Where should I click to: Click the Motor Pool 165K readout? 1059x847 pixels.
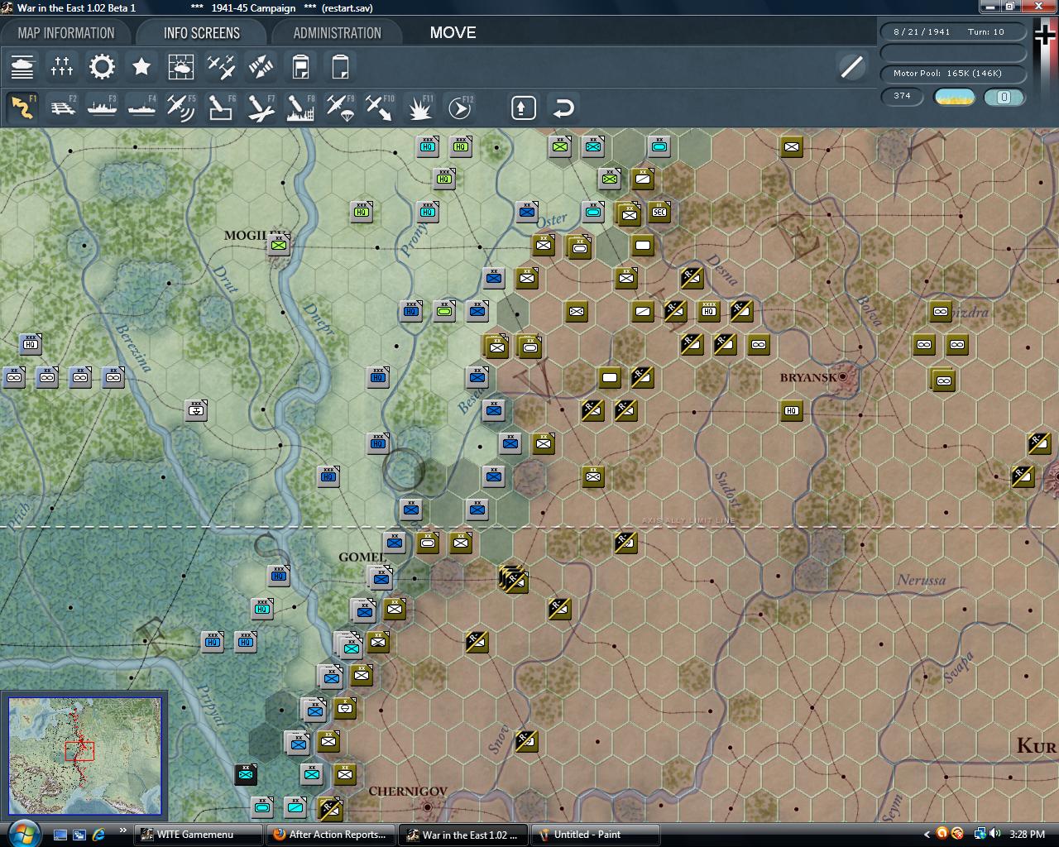point(953,73)
